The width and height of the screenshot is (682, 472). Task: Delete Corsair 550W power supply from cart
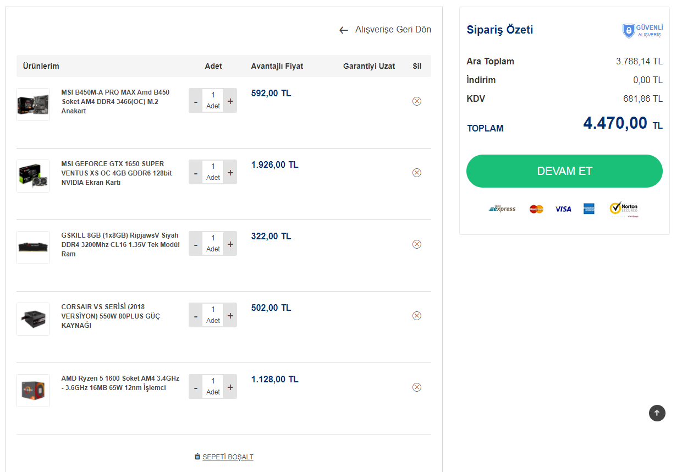coord(416,316)
